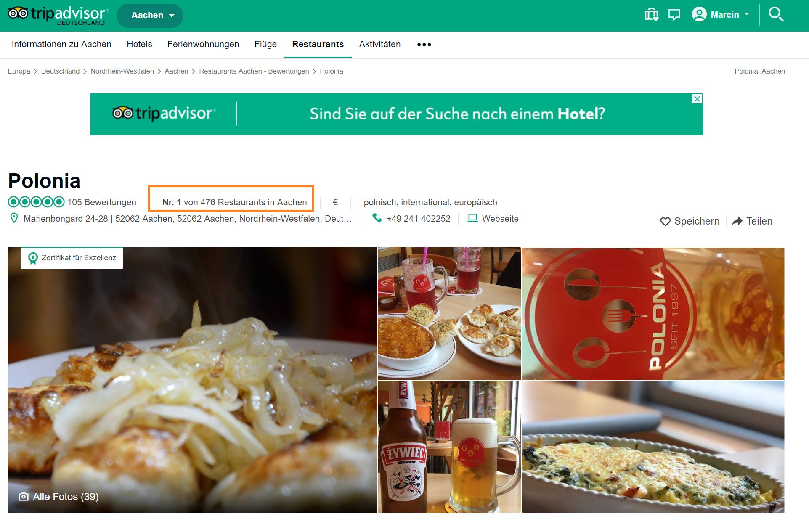Open the Nordrhein-Westfalen breadcrumb link
Image resolution: width=809 pixels, height=532 pixels.
[x=122, y=71]
